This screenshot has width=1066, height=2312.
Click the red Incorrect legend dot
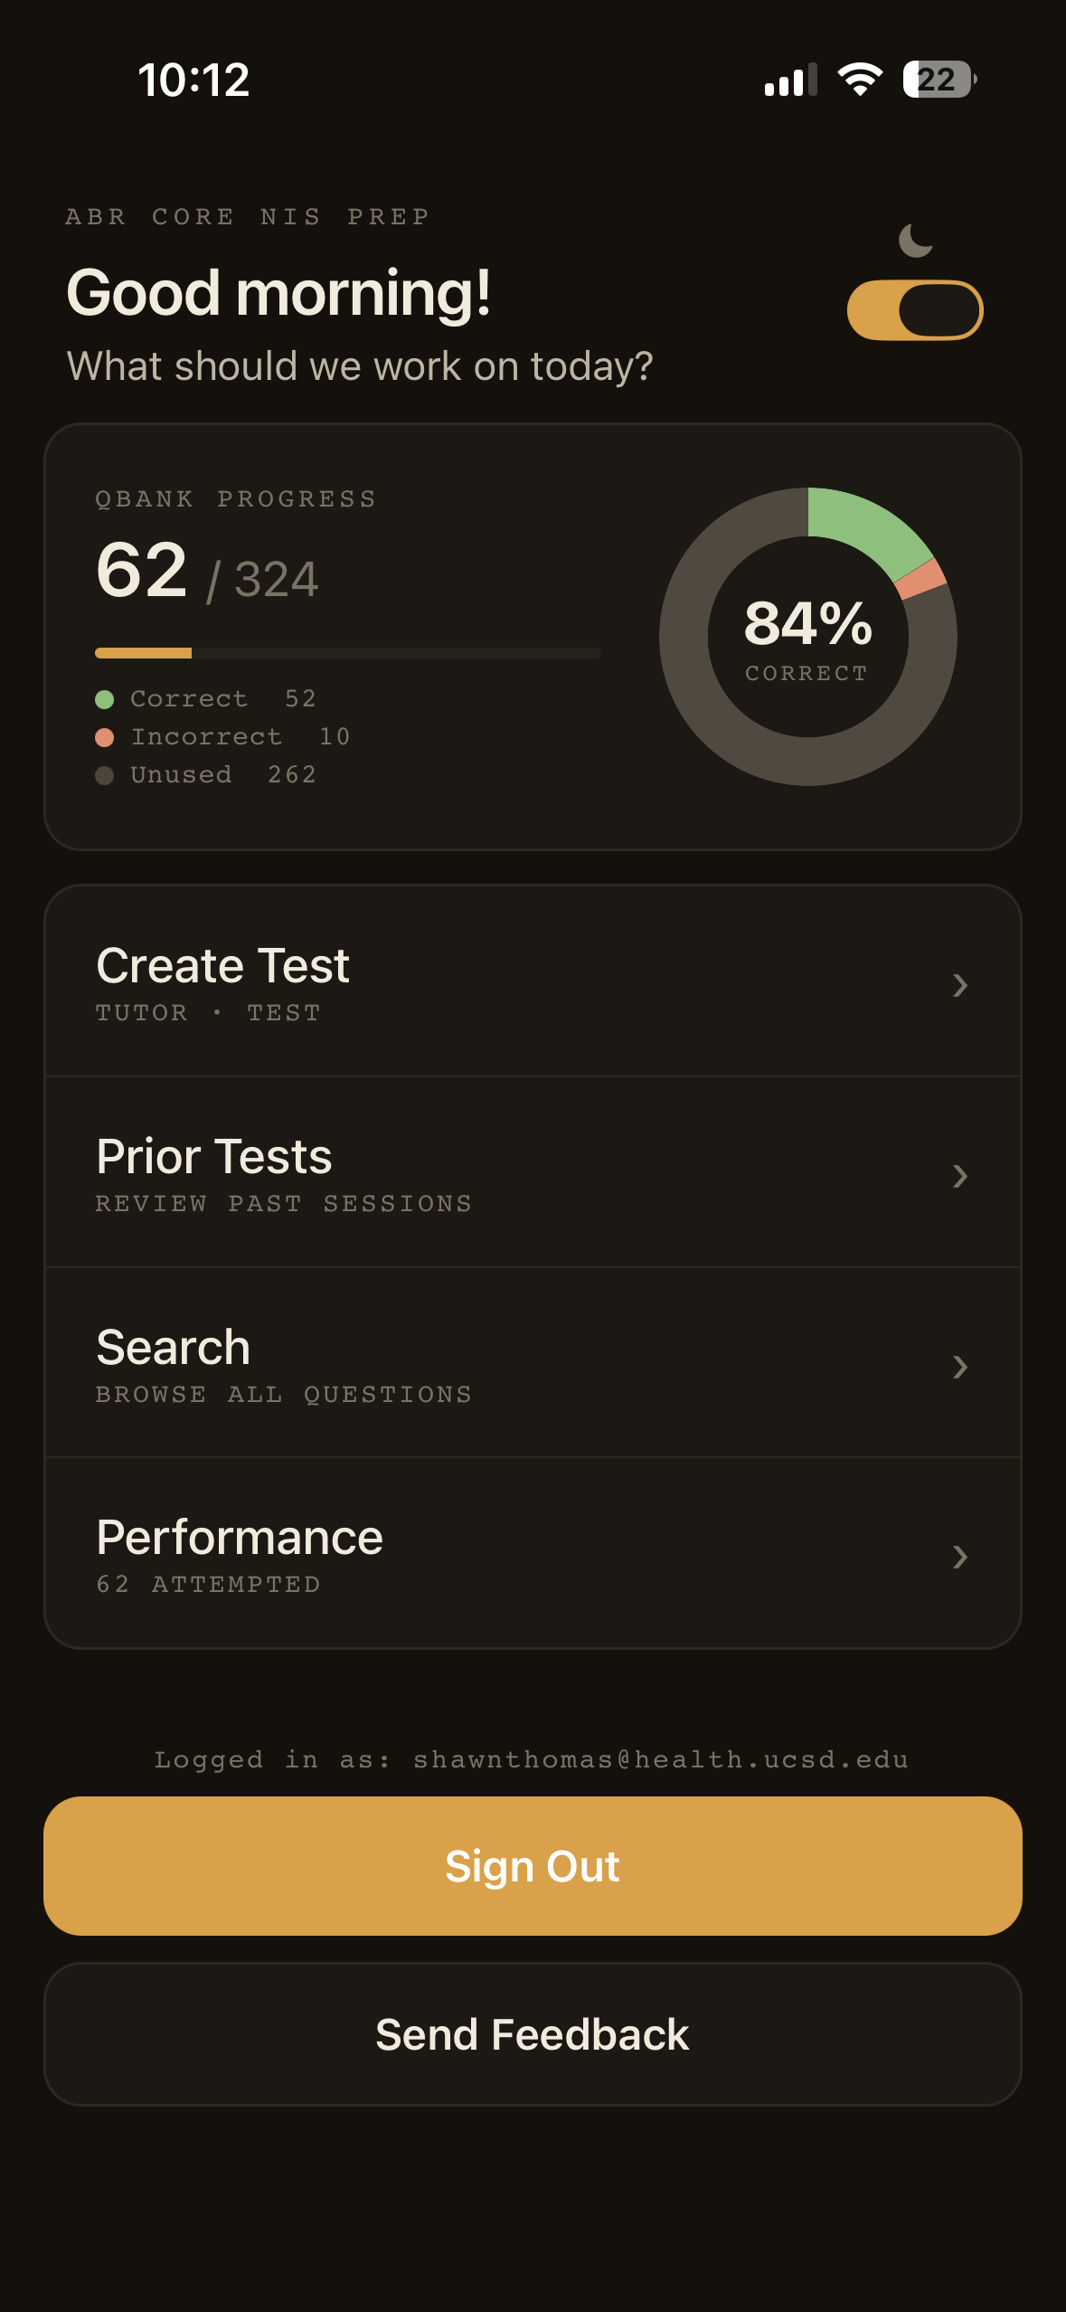pyautogui.click(x=106, y=736)
